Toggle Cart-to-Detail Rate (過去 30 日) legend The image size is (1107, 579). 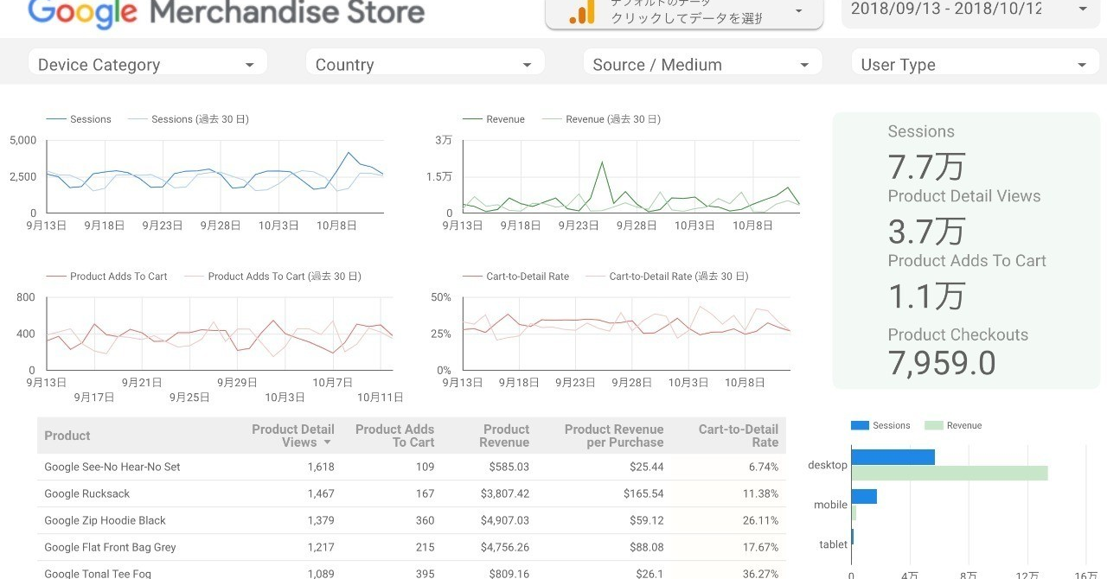tap(667, 277)
